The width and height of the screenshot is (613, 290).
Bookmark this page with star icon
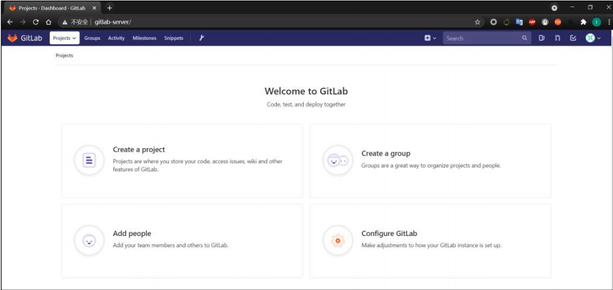pos(477,23)
